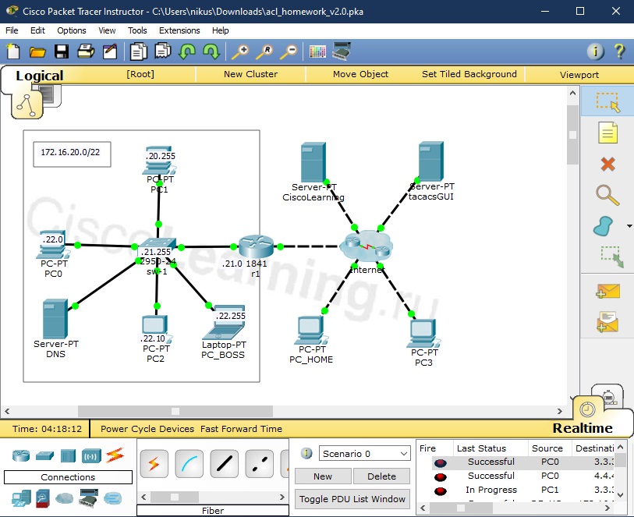The height and width of the screenshot is (517, 634).
Task: Open the Extensions menu
Action: pyautogui.click(x=179, y=30)
